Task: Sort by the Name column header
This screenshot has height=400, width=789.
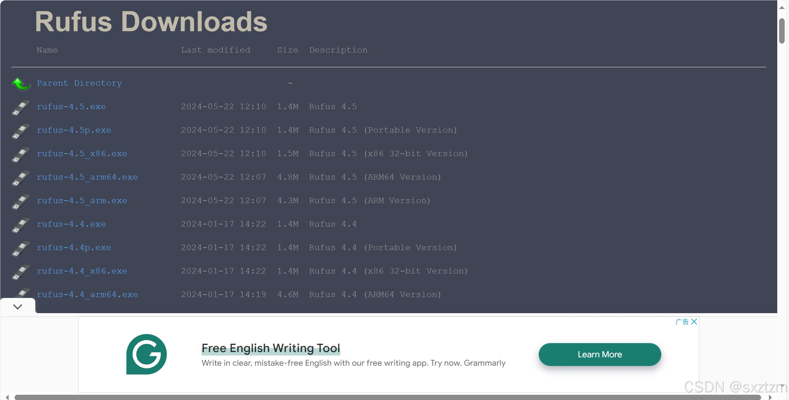Action: pyautogui.click(x=47, y=50)
